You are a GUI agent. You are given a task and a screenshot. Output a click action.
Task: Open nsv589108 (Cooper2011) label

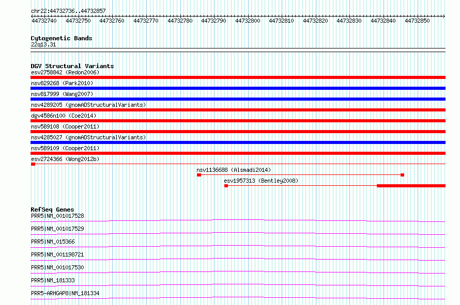point(65,126)
